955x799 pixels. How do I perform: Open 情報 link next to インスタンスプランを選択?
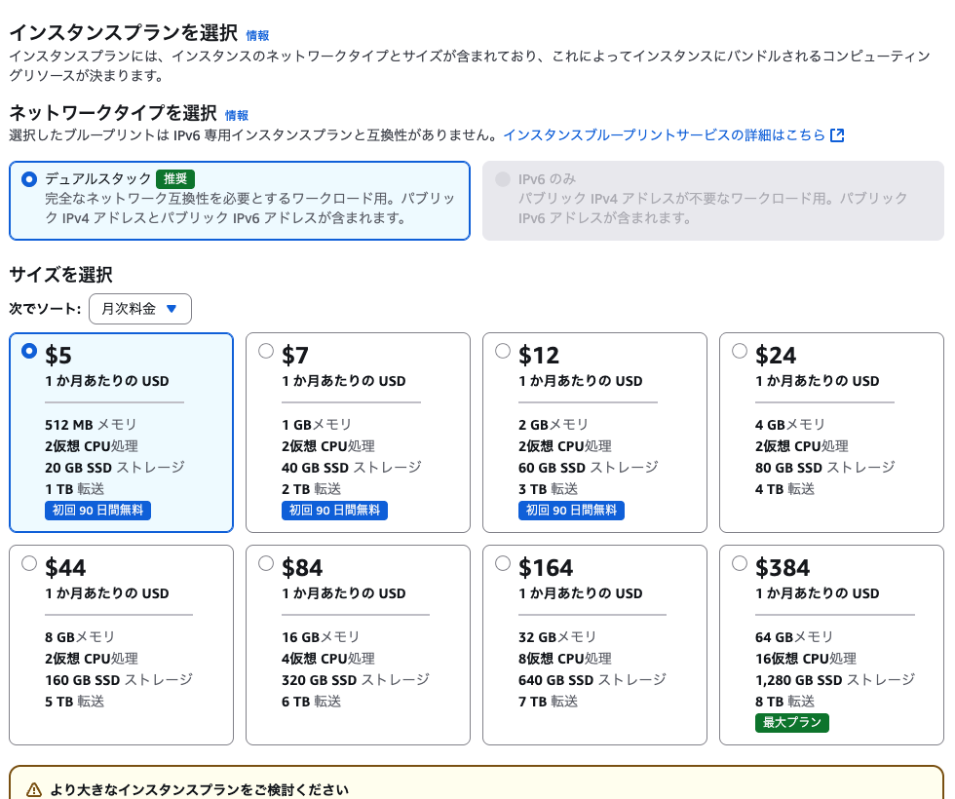tap(257, 35)
